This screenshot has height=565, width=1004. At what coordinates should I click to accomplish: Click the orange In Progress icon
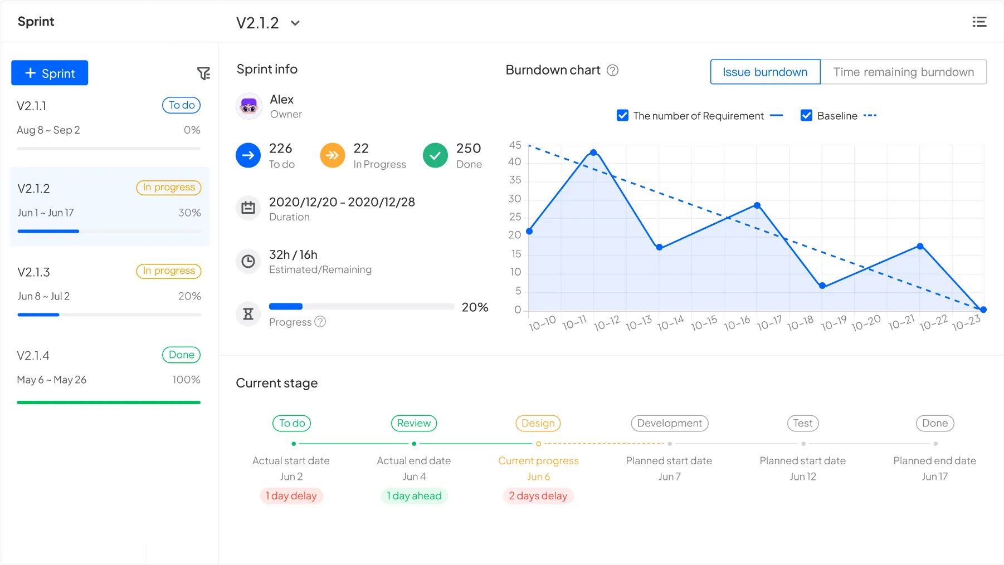332,155
